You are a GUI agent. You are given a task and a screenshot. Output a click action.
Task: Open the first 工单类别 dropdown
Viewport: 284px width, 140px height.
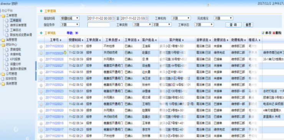[x=142, y=25]
